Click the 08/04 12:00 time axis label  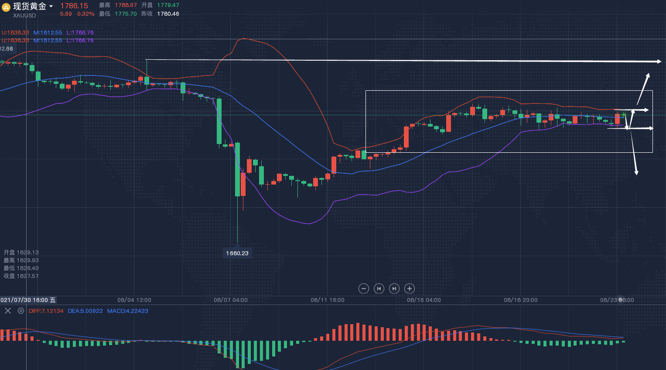click(x=134, y=300)
